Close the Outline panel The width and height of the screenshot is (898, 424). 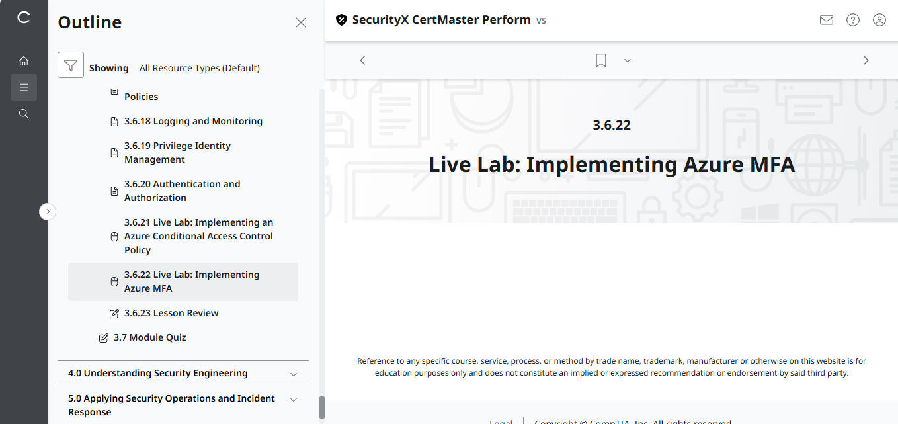(x=301, y=22)
